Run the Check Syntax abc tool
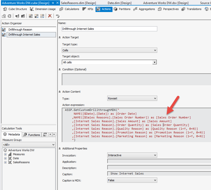Image resolution: width=211 pixels, height=190 pixels. [57, 16]
